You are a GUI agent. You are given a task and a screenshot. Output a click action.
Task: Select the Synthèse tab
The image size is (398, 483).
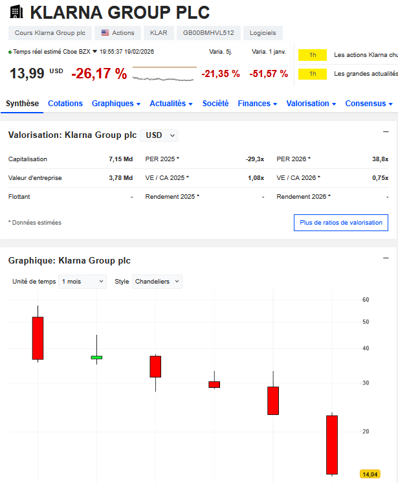[x=22, y=104]
